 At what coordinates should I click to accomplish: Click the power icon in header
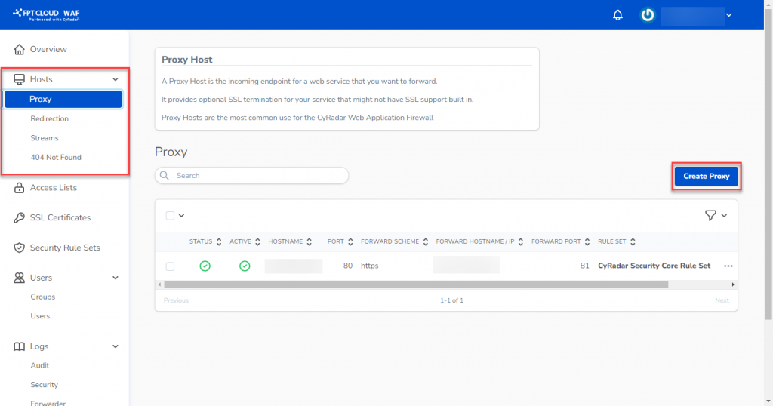coord(647,15)
